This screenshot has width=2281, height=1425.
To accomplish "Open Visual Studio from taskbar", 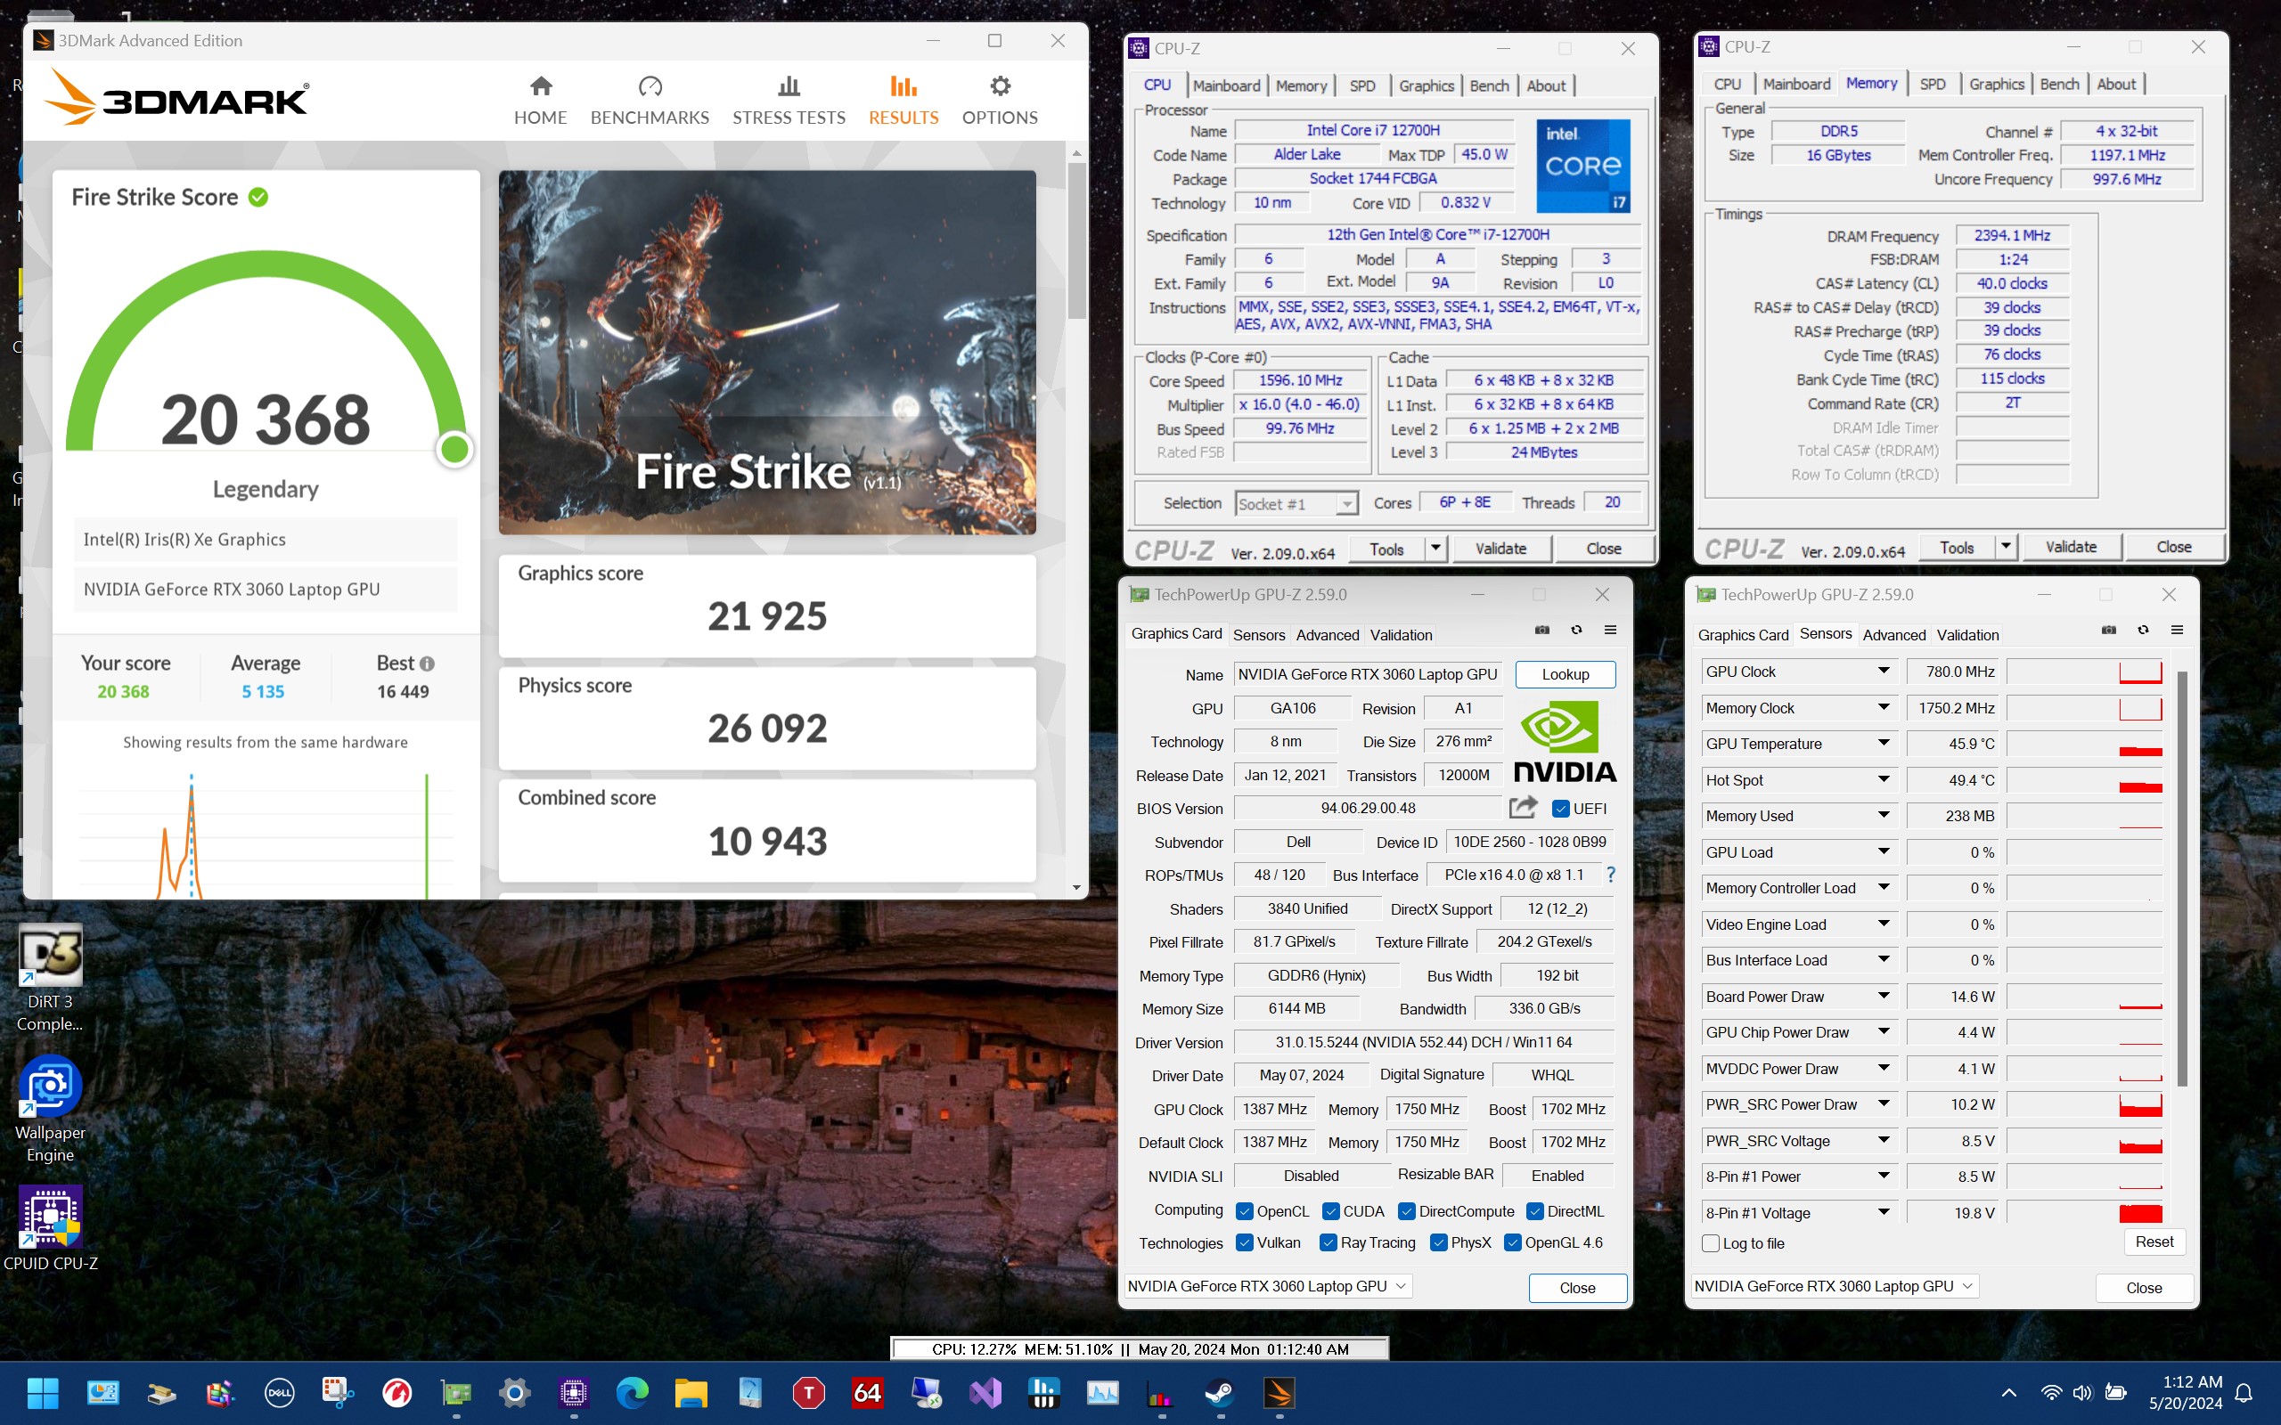I will [985, 1392].
